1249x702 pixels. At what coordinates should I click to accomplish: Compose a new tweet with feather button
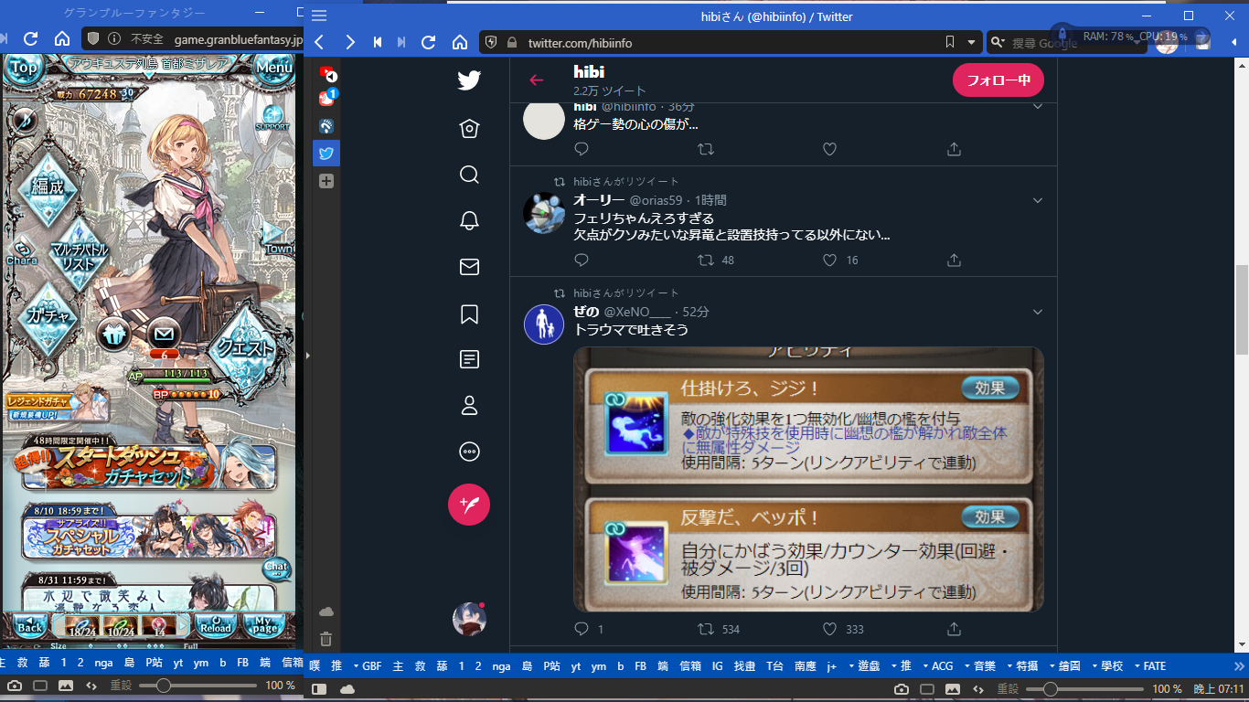point(469,505)
